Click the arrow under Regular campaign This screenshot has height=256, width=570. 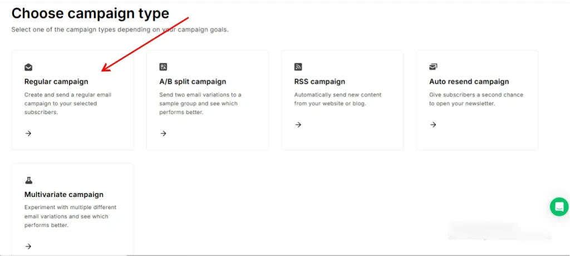click(x=28, y=134)
